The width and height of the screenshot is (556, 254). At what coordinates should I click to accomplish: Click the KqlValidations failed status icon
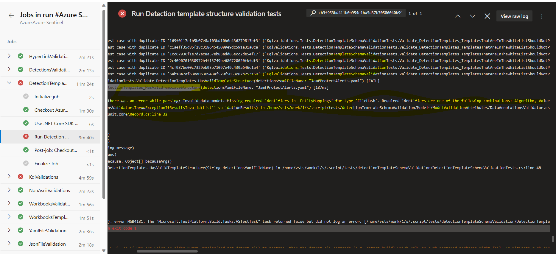click(x=21, y=177)
